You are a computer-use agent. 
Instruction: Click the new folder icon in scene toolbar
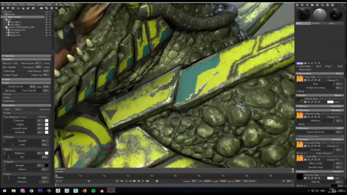[x=41, y=8]
